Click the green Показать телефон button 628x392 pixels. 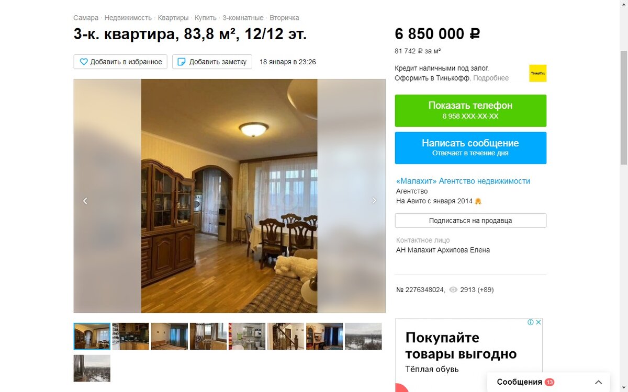(x=470, y=110)
